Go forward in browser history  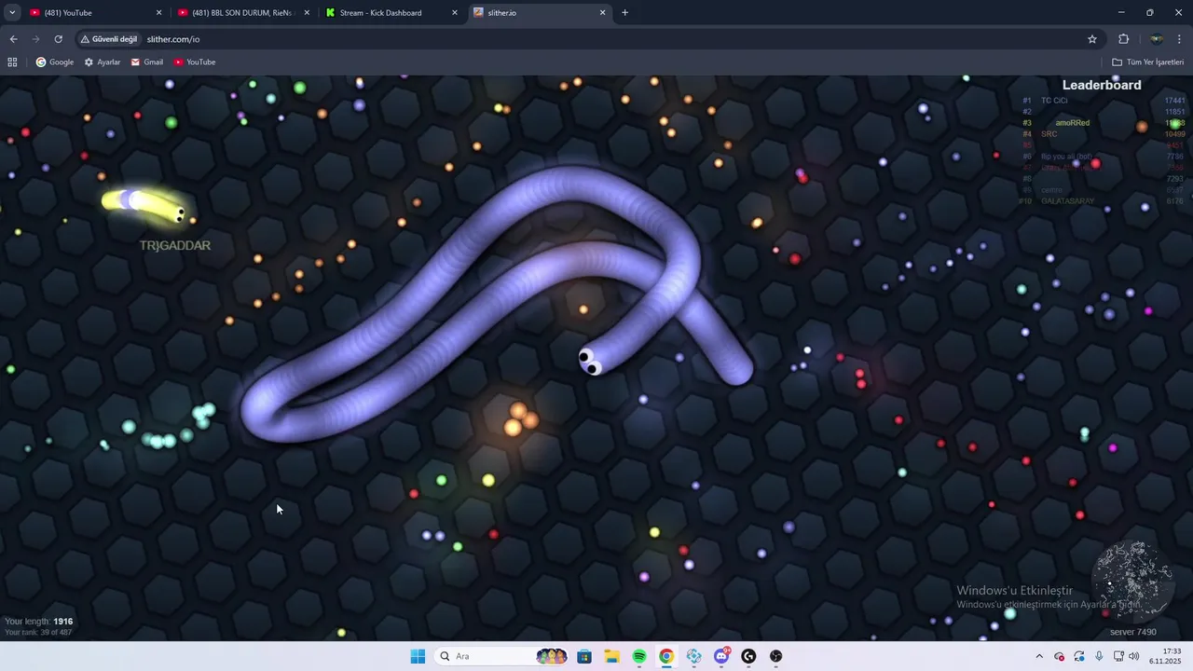[35, 39]
